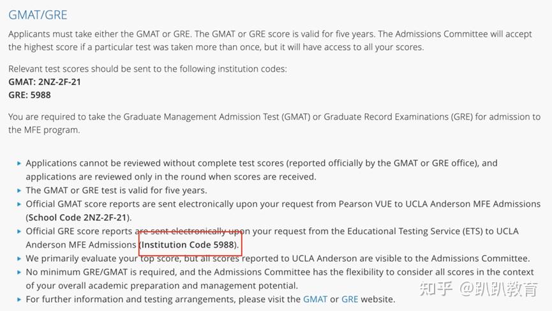Open the GRE website link
The width and height of the screenshot is (552, 311).
[350, 299]
